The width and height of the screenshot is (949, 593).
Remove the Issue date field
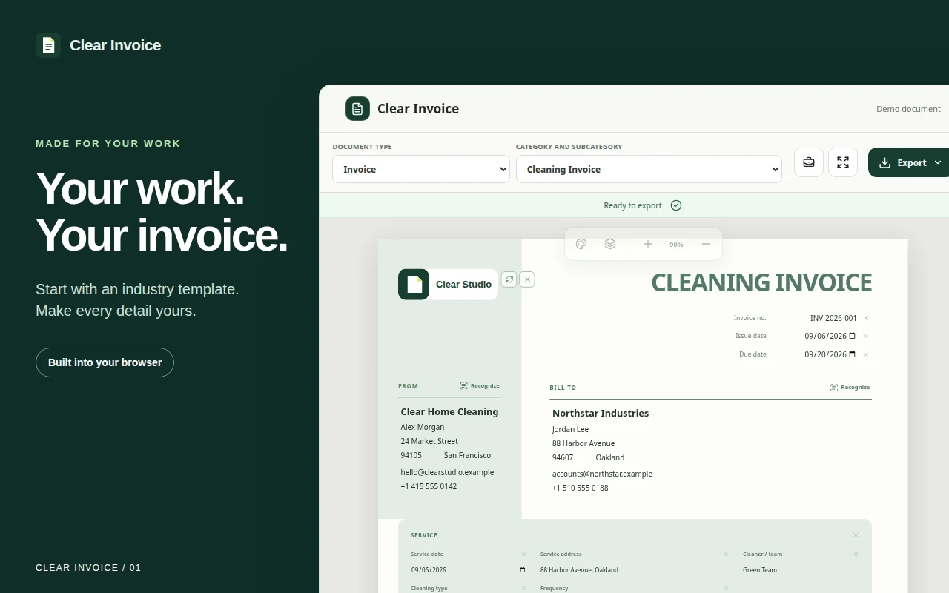click(866, 336)
